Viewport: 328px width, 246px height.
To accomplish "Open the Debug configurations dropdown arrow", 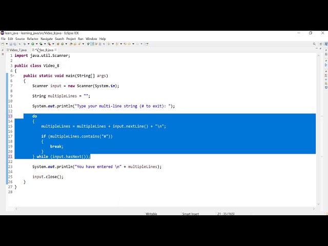I will [x=29, y=44].
